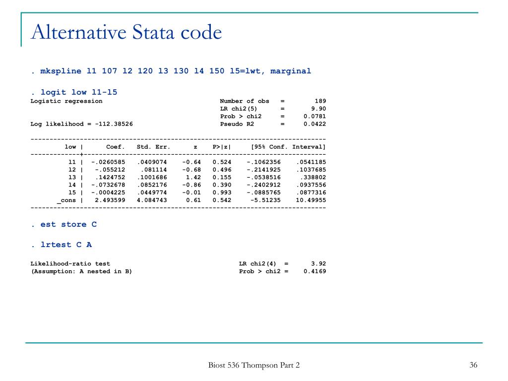Click the _cons coefficient 2.493599
This screenshot has width=508, height=381.
110,200
